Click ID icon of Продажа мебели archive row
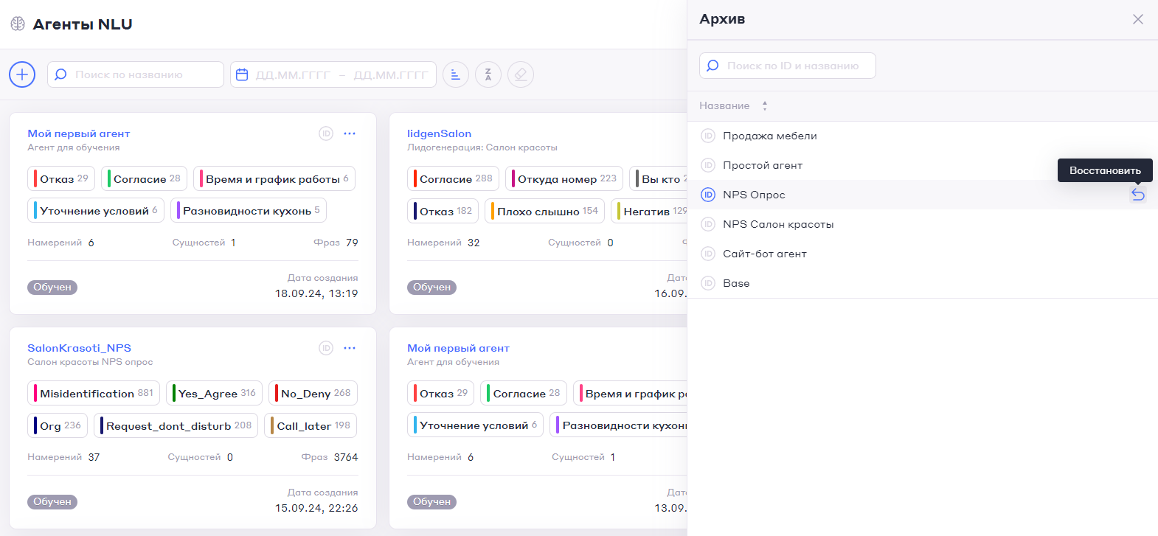This screenshot has height=536, width=1158. [708, 136]
